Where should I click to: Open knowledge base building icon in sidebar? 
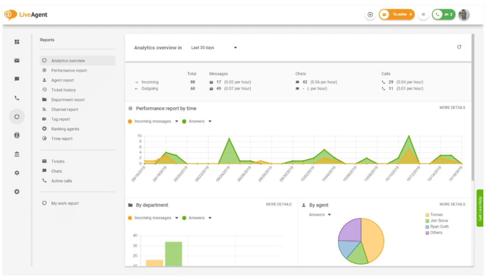(x=17, y=154)
